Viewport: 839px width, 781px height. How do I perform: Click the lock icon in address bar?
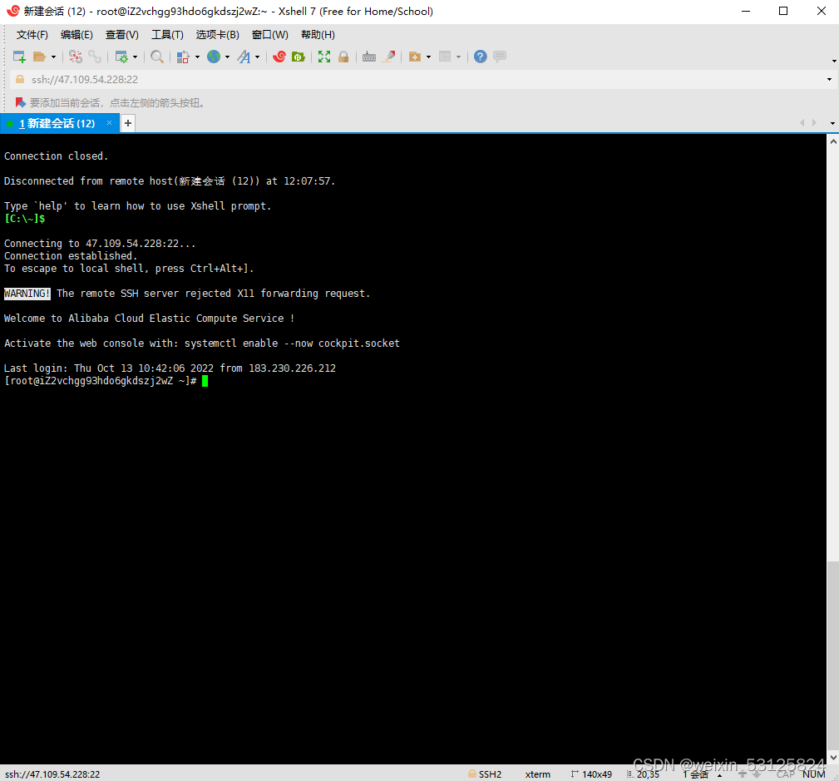coord(20,79)
